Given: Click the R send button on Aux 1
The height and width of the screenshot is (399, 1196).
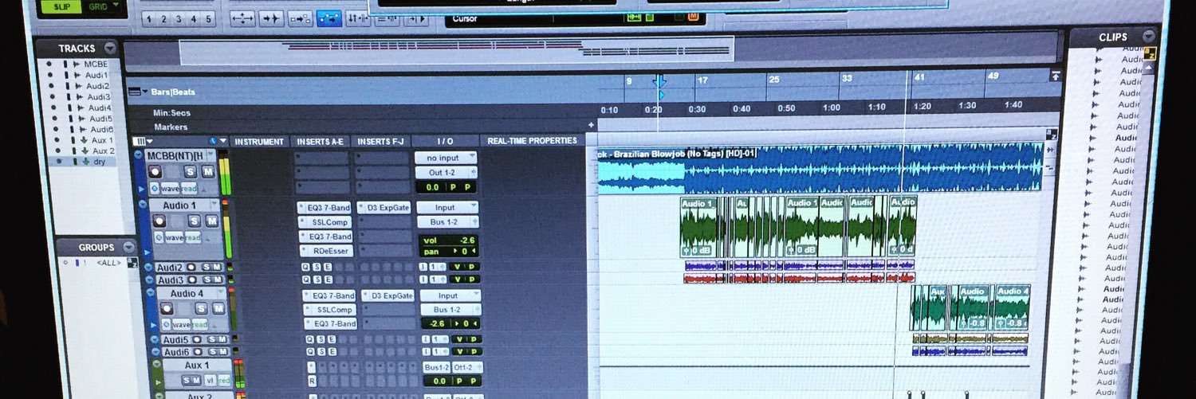Looking at the screenshot, I should [x=313, y=381].
